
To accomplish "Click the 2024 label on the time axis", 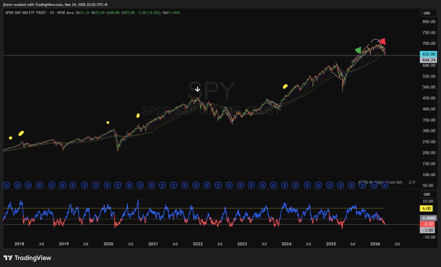I will [x=286, y=244].
